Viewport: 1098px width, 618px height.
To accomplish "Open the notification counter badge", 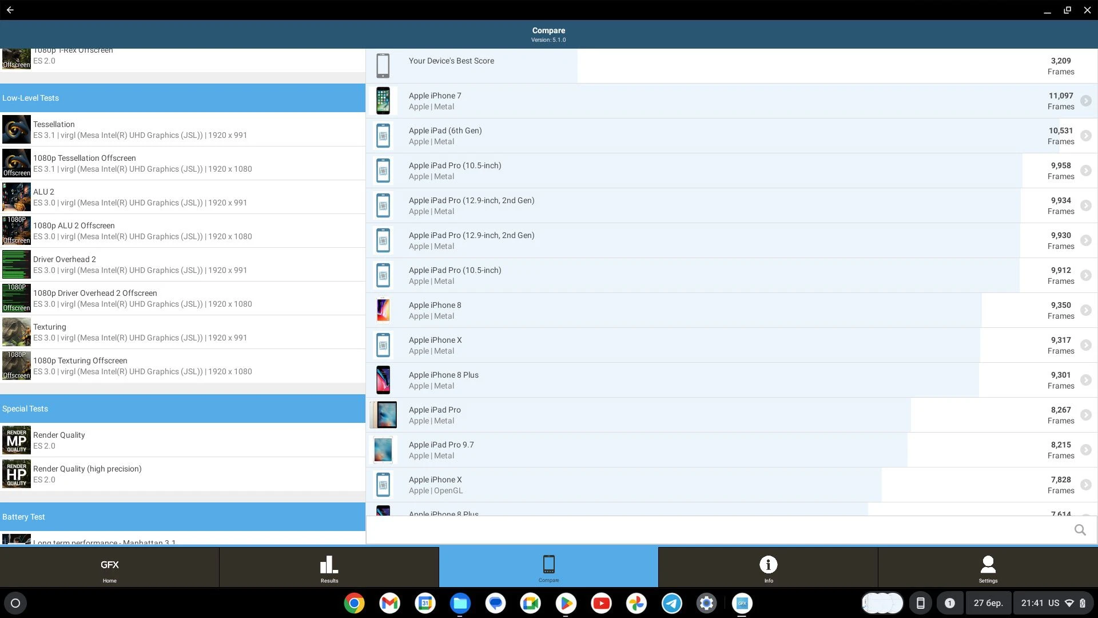I will [949, 603].
